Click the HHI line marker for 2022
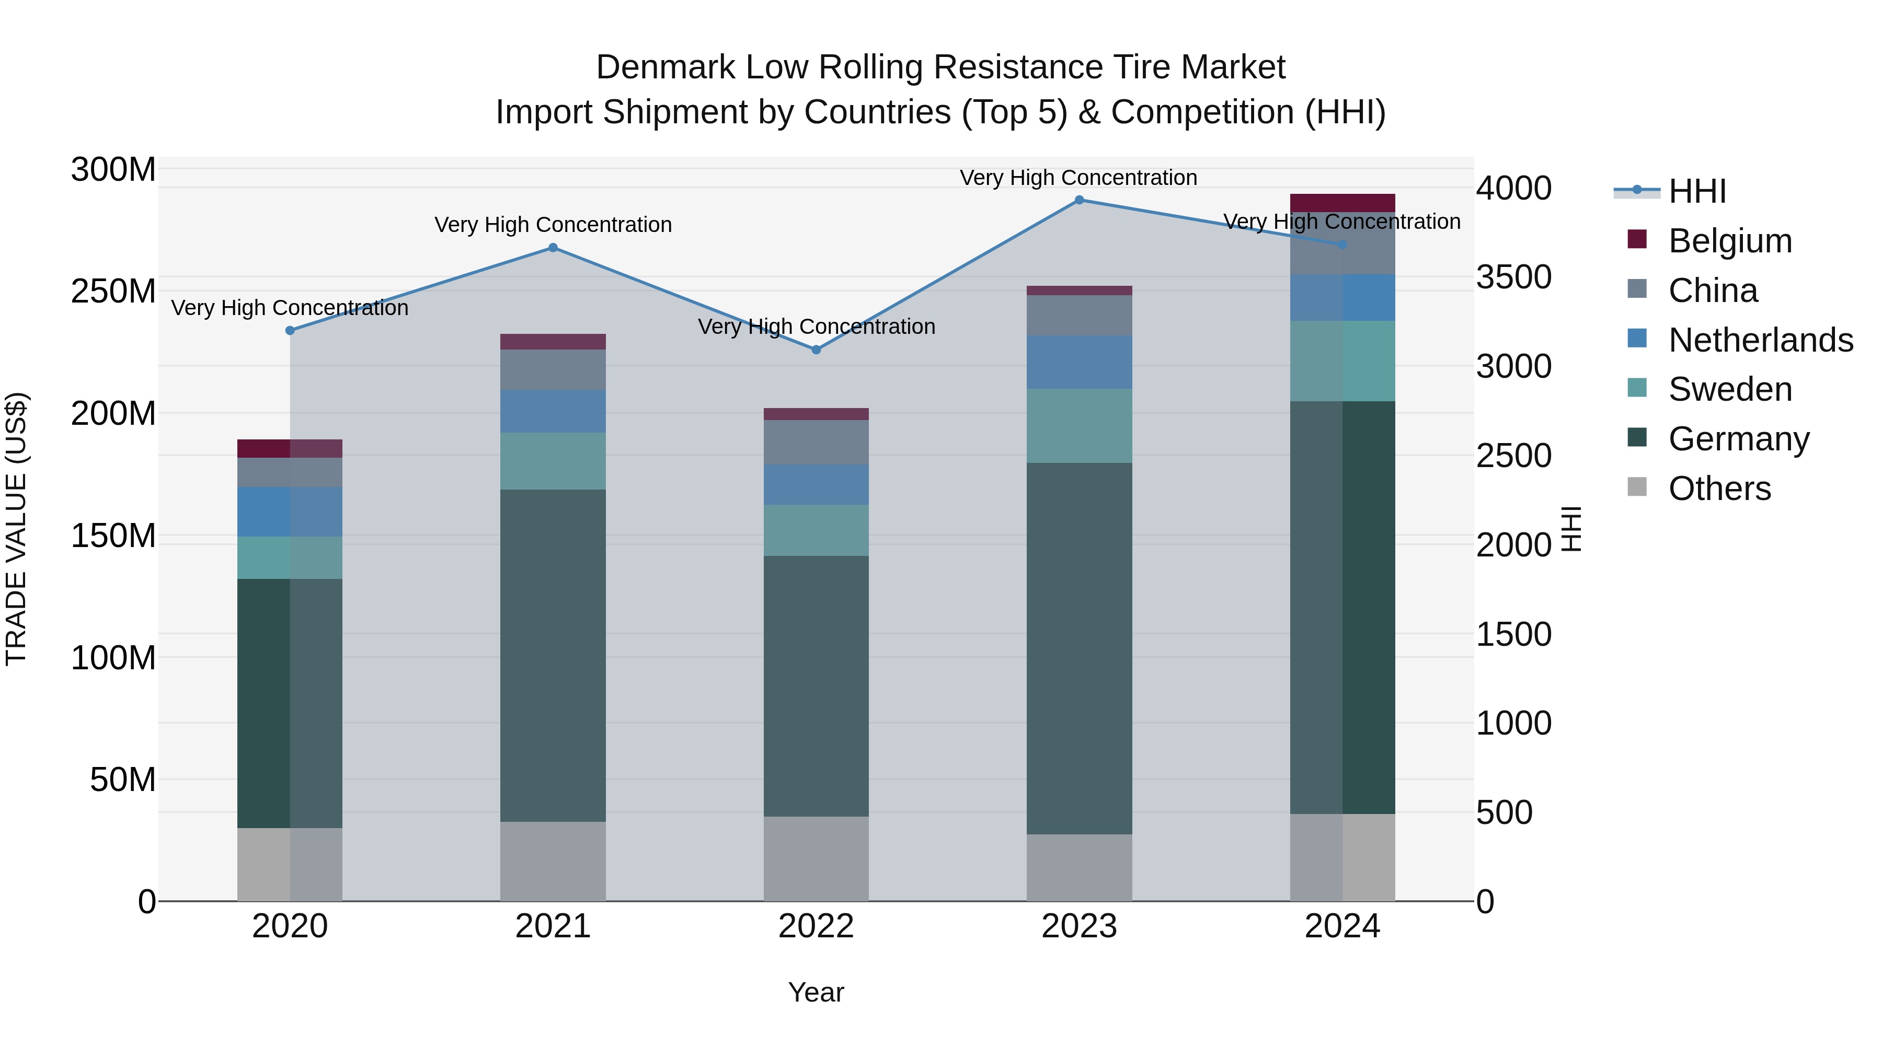The height and width of the screenshot is (1058, 1882). tap(817, 350)
